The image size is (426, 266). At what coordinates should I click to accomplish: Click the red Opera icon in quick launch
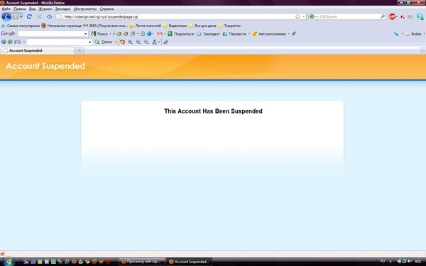pos(108,262)
